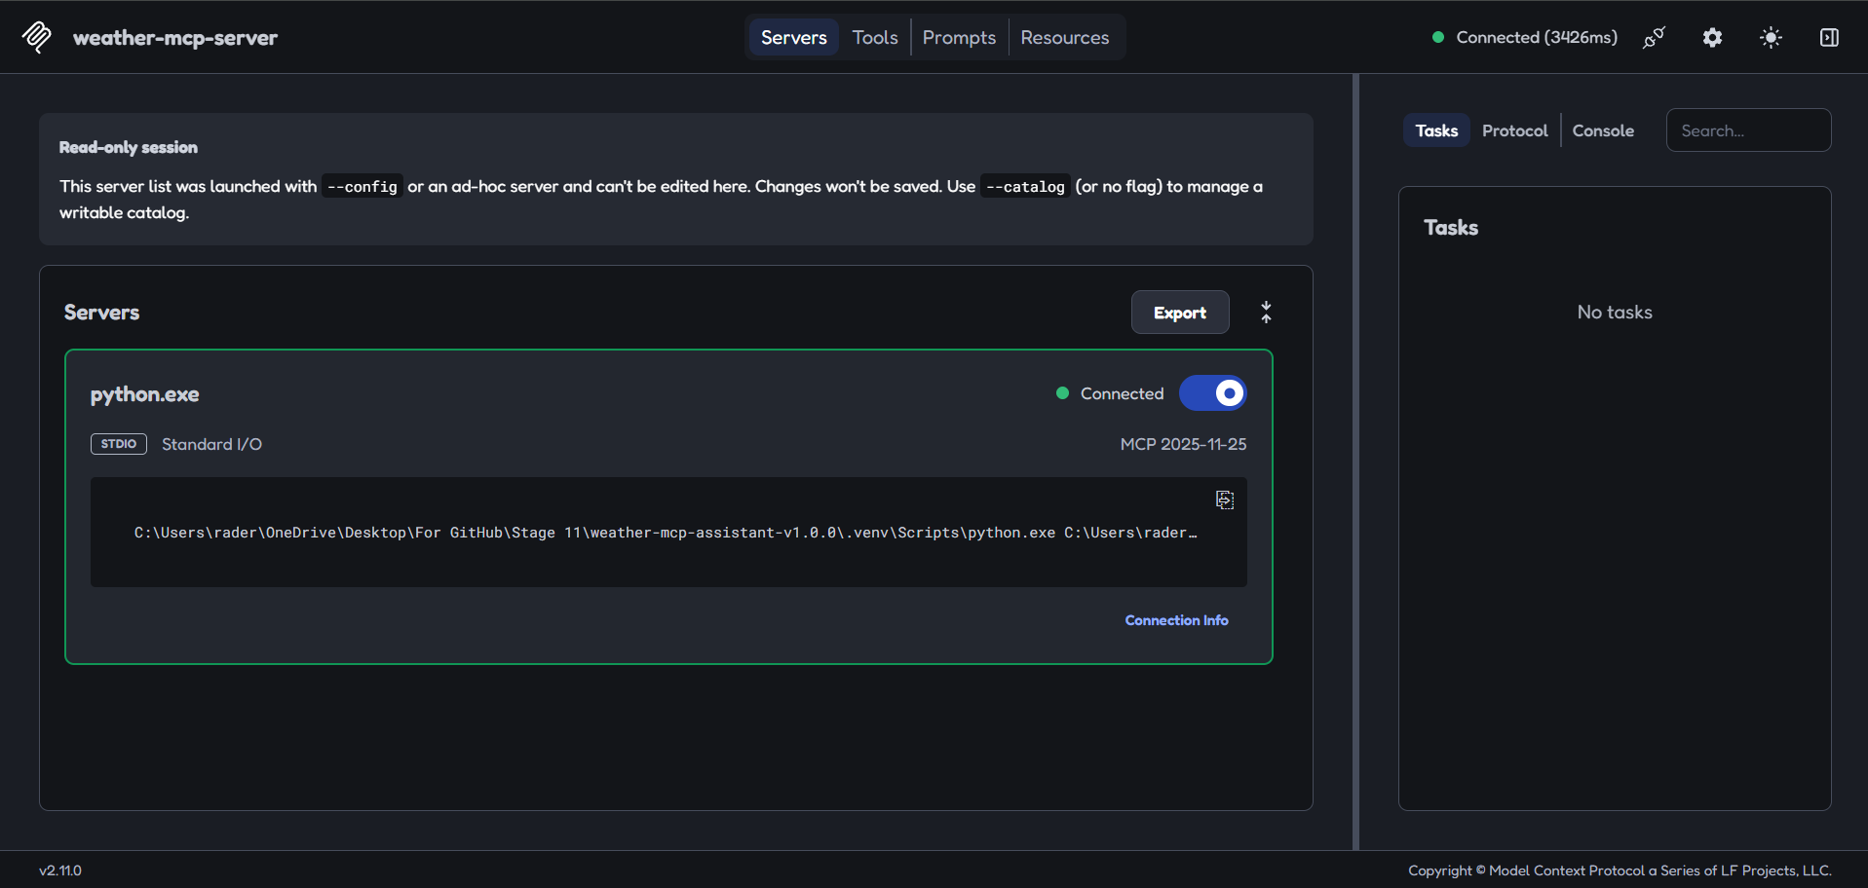Viewport: 1868px width, 888px height.
Task: Click the v2.11.0 version label
Action: tap(60, 870)
